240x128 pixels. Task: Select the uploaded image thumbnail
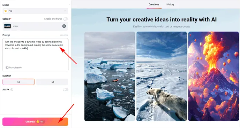click(8, 26)
